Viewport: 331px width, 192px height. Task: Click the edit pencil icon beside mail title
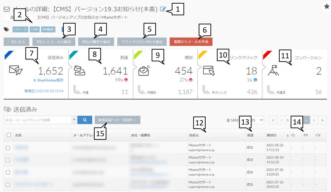coord(163,9)
